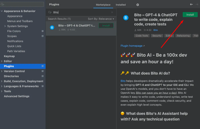Click the green Install button in details
This screenshot has height=129, width=200.
pyautogui.click(x=190, y=15)
